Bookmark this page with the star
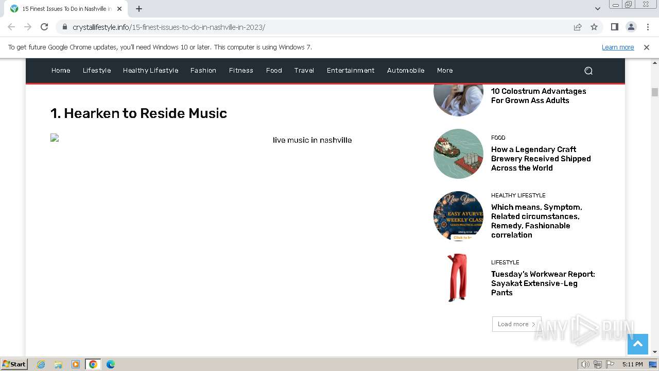The width and height of the screenshot is (659, 371). (x=594, y=27)
